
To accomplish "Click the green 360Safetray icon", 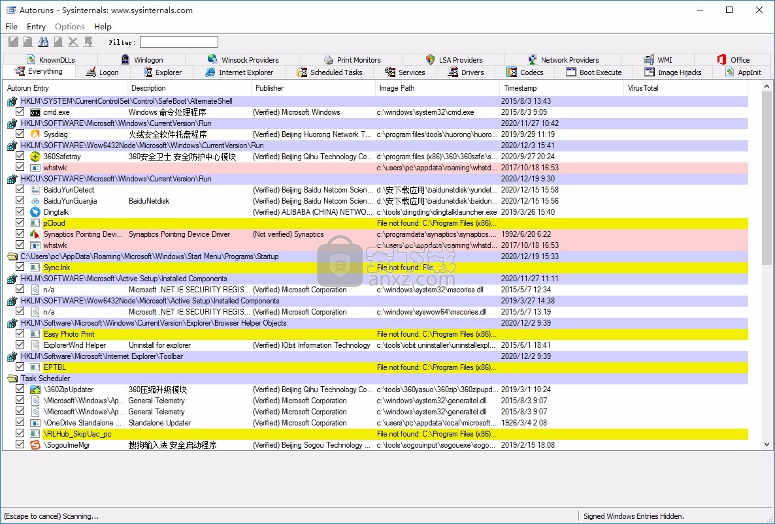I will (x=35, y=157).
